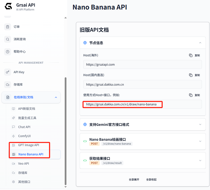The width and height of the screenshot is (210, 190).
Task: Open 存储库 submenu item below Veo API
Action: point(23,173)
